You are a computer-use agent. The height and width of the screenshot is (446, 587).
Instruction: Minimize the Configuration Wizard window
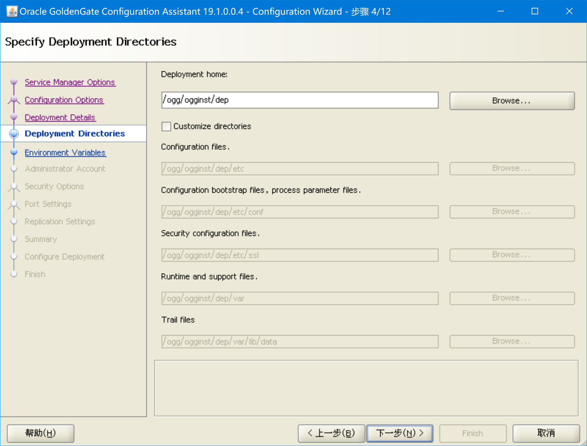tap(501, 11)
